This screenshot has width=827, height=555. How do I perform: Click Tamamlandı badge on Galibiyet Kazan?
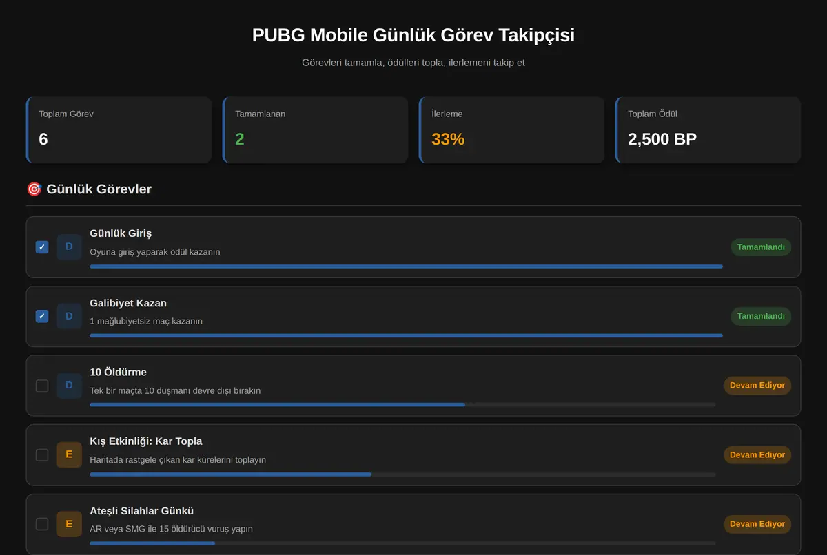click(761, 317)
